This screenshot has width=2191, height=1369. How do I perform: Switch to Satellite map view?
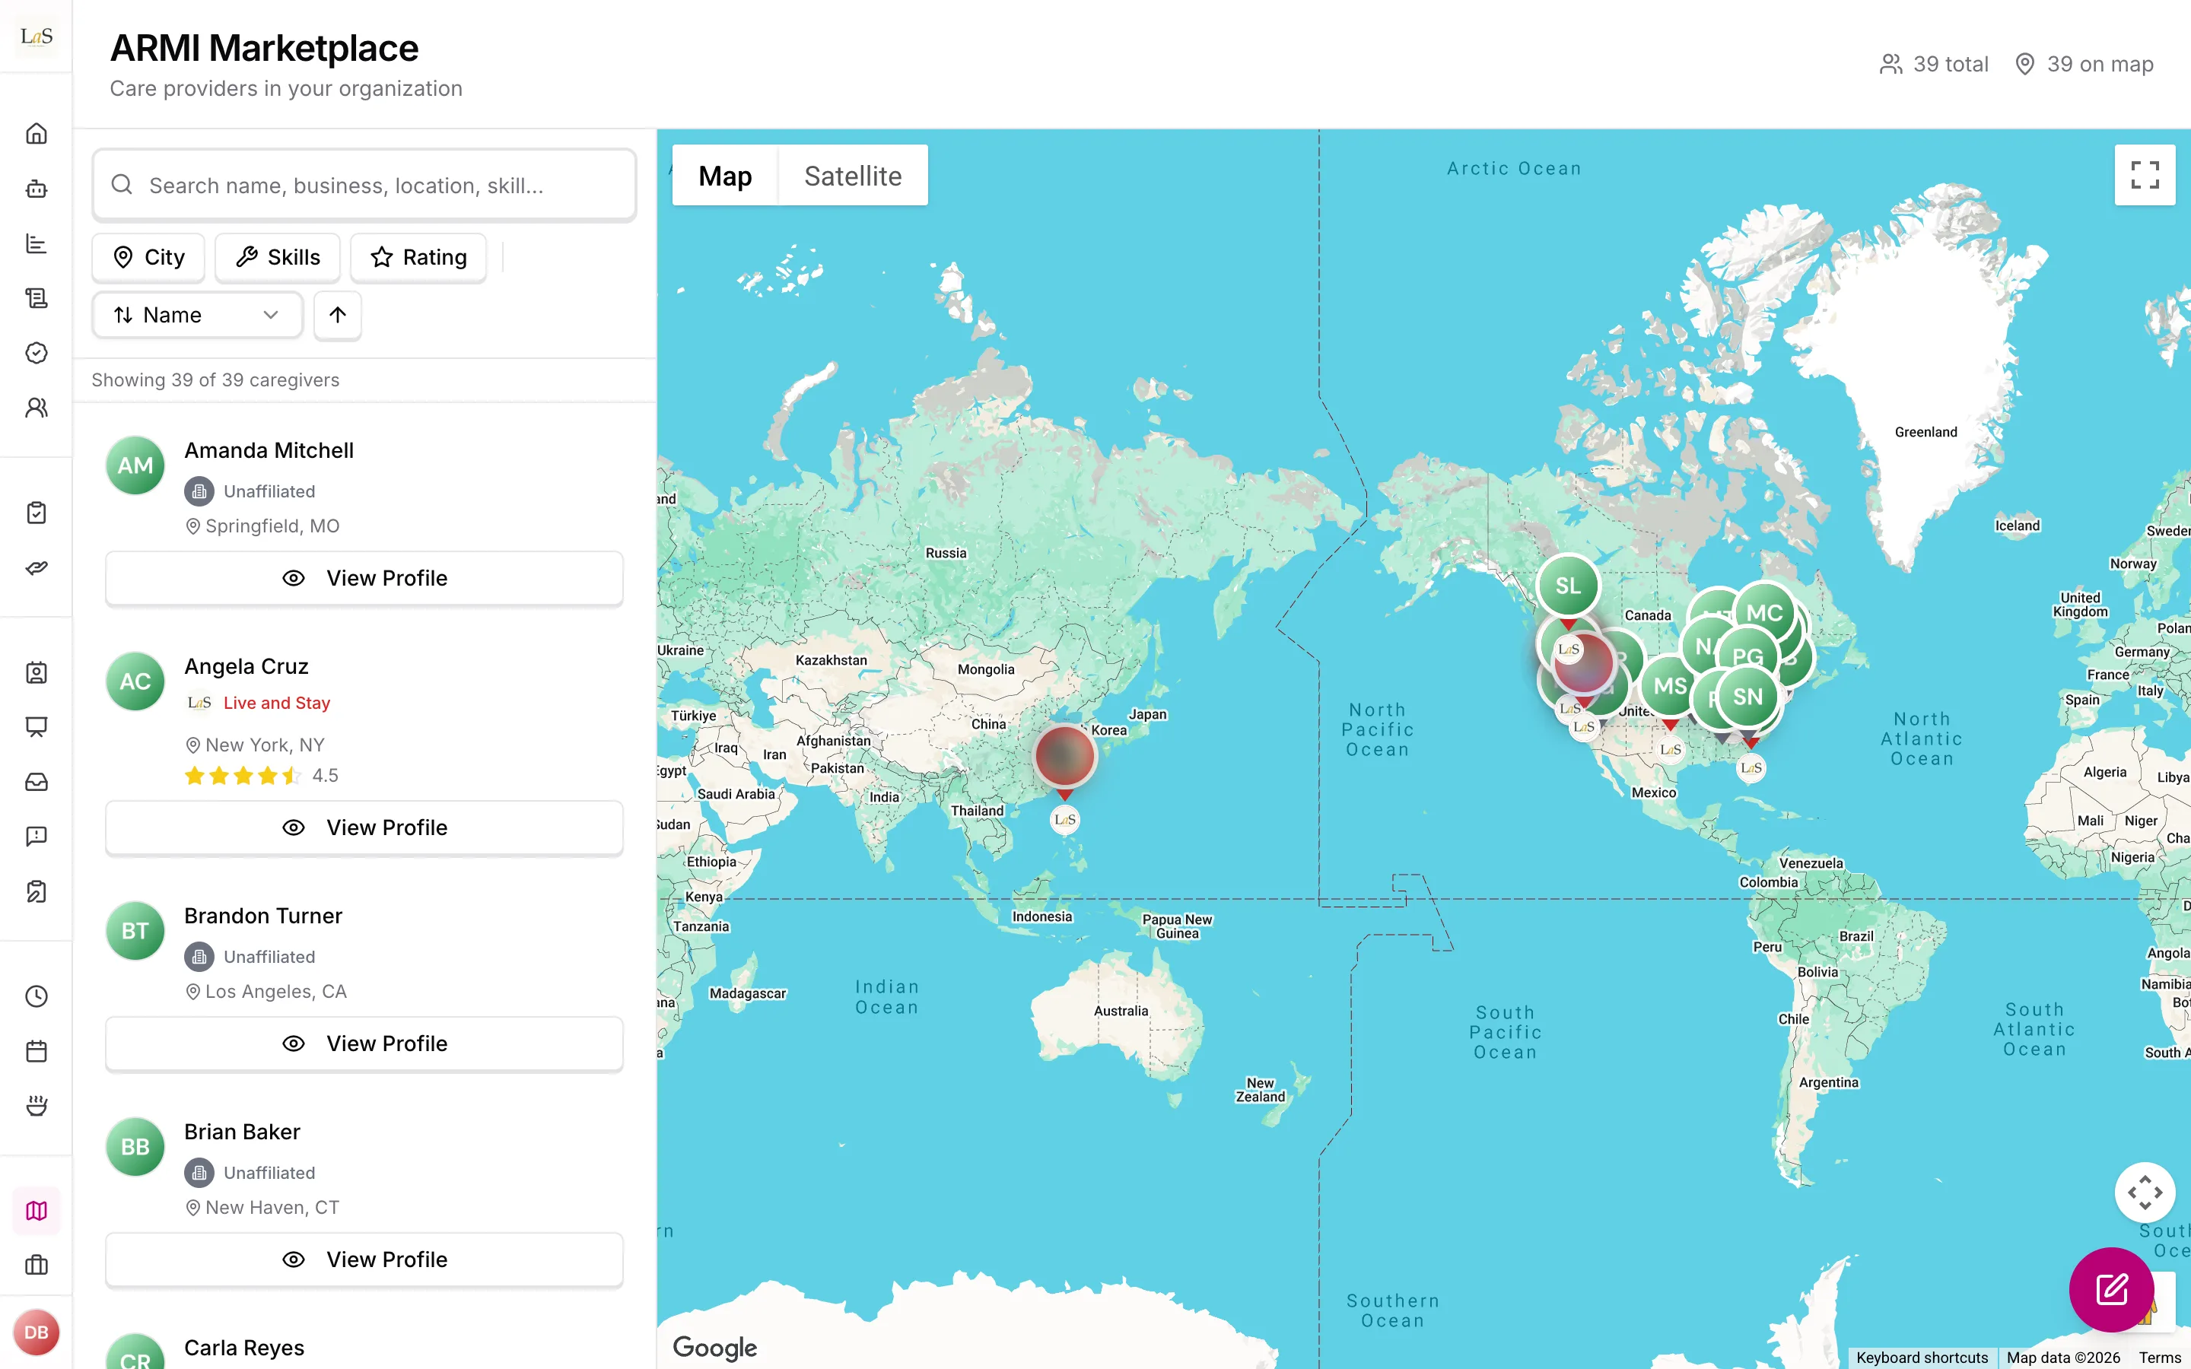click(x=853, y=176)
